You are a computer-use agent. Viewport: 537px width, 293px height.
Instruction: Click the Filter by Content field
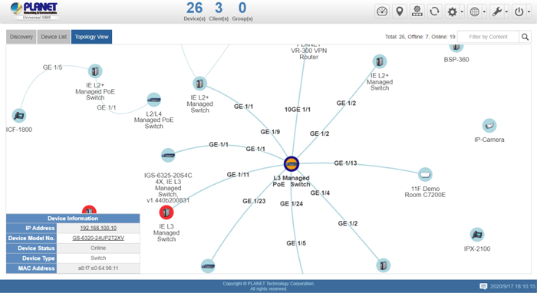coord(488,37)
